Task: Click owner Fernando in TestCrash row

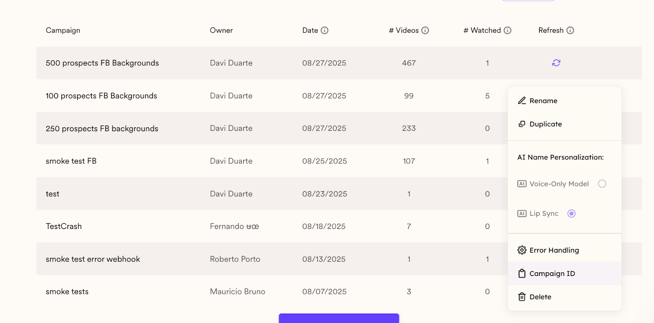Action: [235, 227]
